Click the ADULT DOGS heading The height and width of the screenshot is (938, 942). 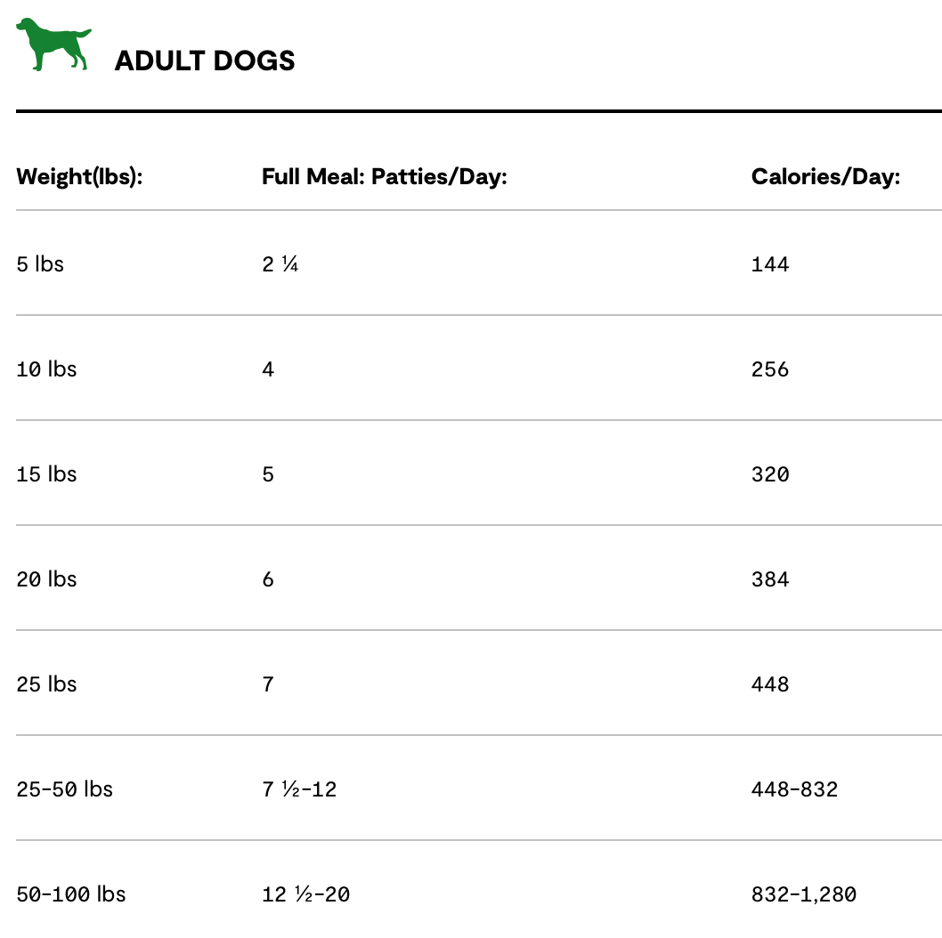coord(205,61)
